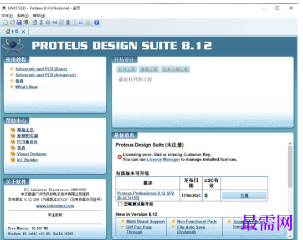Click the 最近打开的工程 label
303x240 pixels.
click(x=136, y=79)
